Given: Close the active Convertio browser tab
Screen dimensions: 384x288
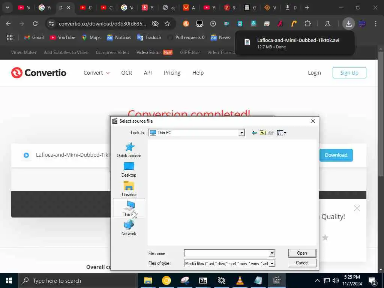Looking at the screenshot, I should 69,7.
